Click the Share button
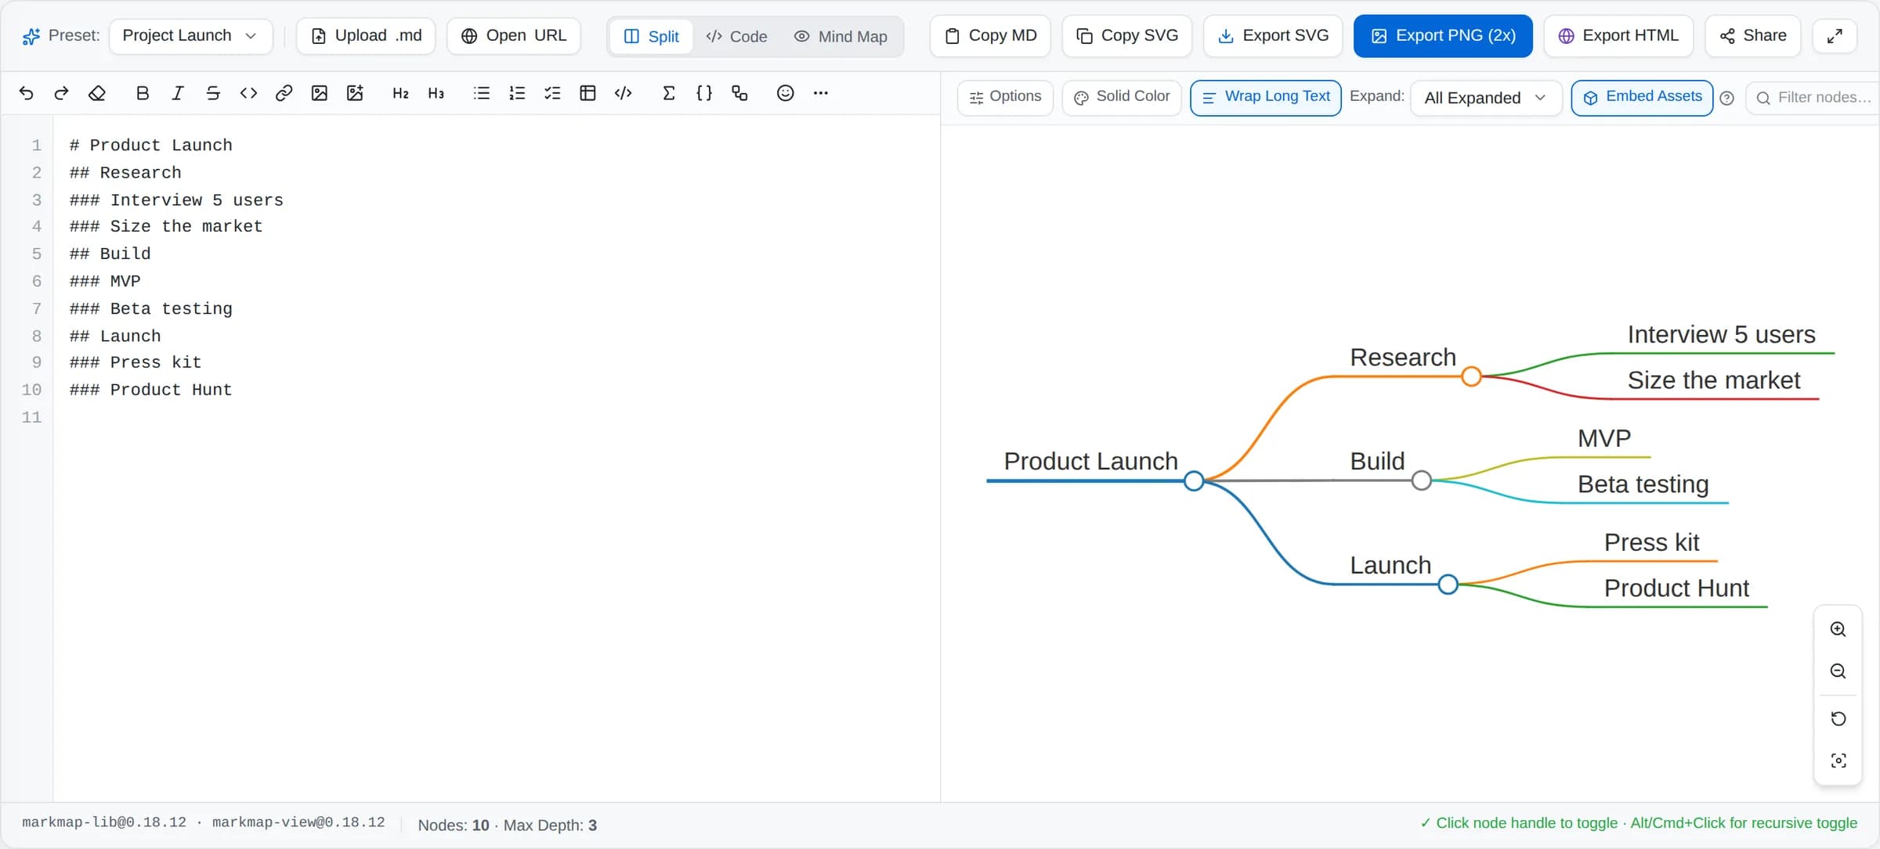The image size is (1880, 849). [1753, 36]
